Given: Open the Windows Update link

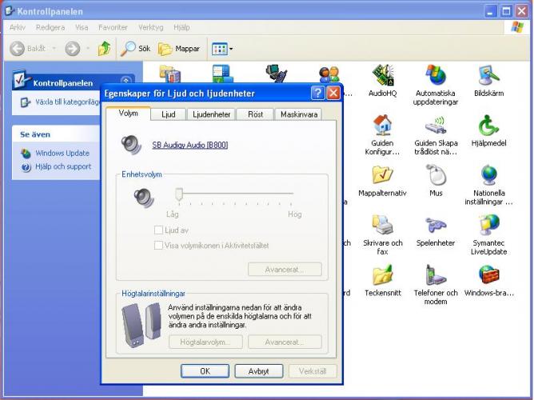Looking at the screenshot, I should pos(62,153).
